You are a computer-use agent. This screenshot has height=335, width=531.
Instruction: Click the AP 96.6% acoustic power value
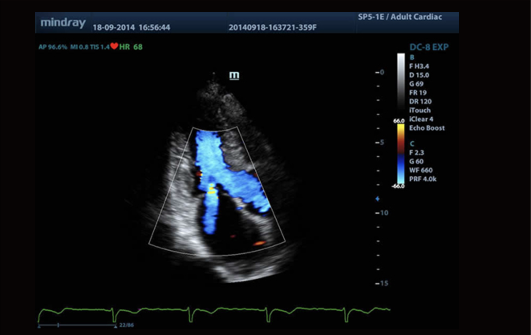click(53, 47)
